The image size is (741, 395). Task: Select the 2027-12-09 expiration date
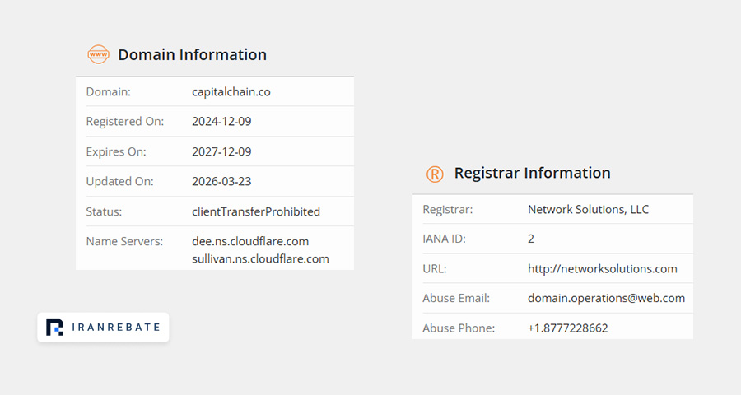click(x=221, y=151)
